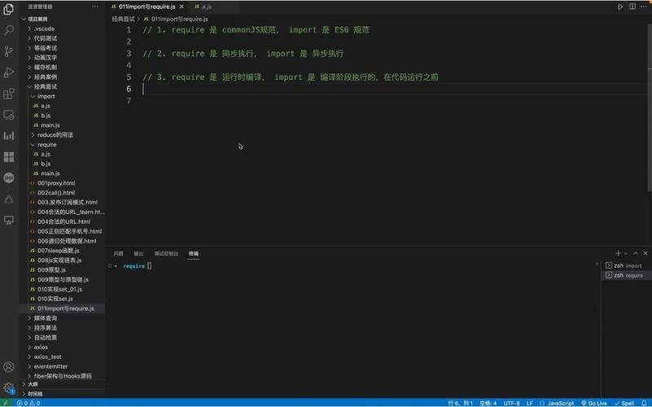Collapse the require folder
The width and height of the screenshot is (652, 407).
point(63,145)
